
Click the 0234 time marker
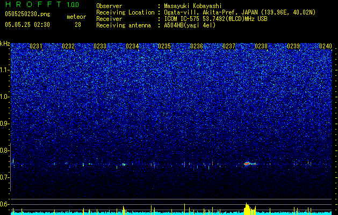click(132, 46)
